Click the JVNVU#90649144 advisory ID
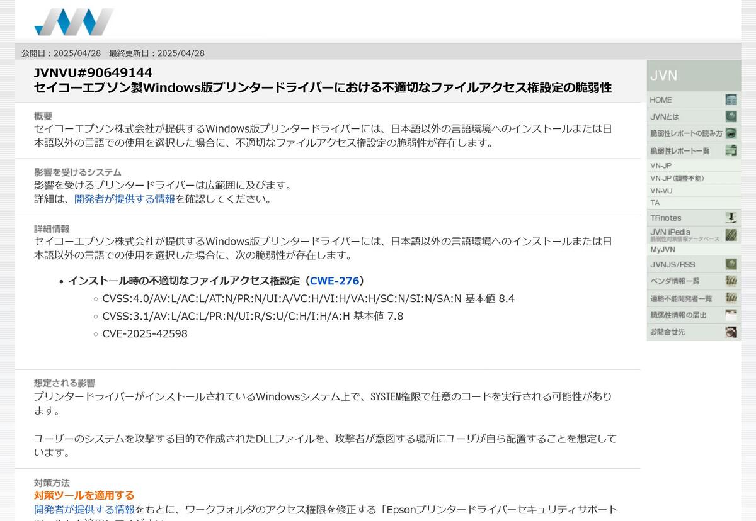 (93, 73)
